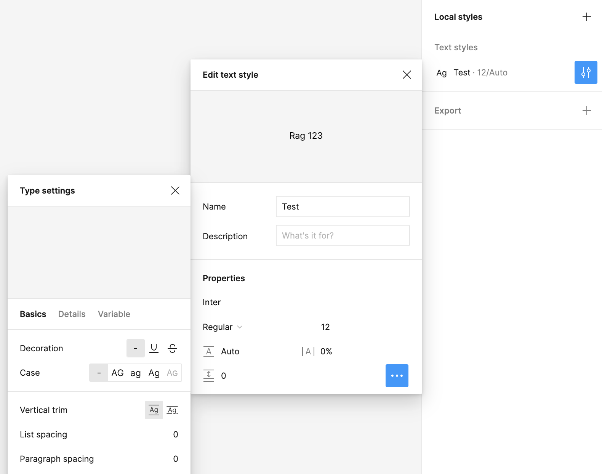Viewport: 602px width, 474px height.
Task: Click the List spacing value 0
Action: coord(176,434)
